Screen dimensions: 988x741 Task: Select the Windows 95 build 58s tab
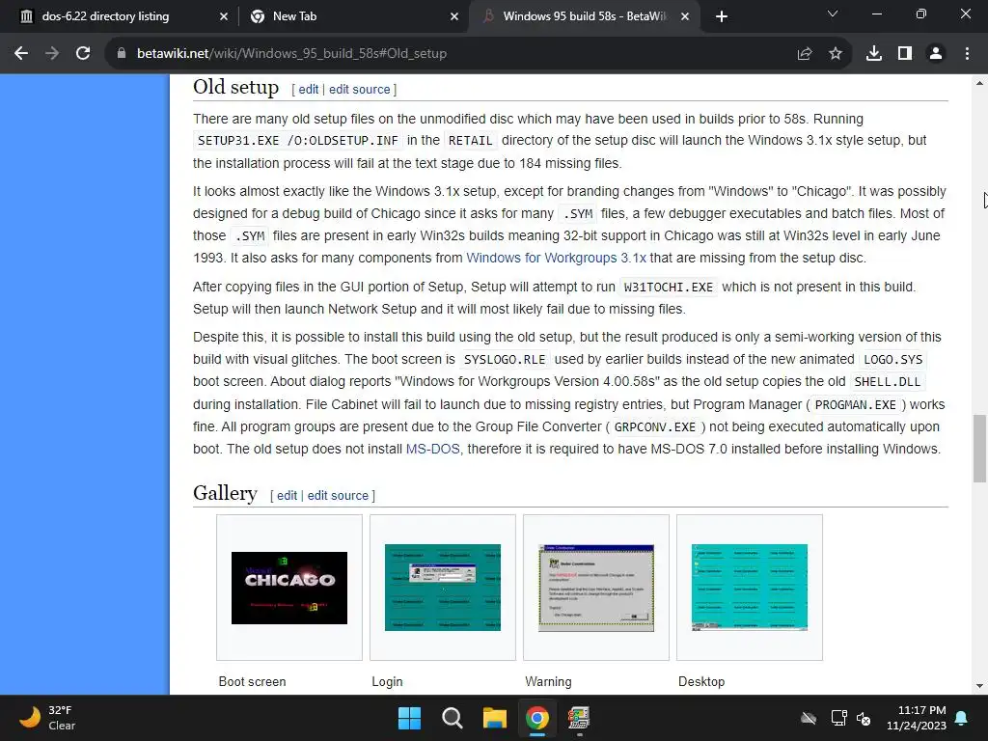pos(583,16)
